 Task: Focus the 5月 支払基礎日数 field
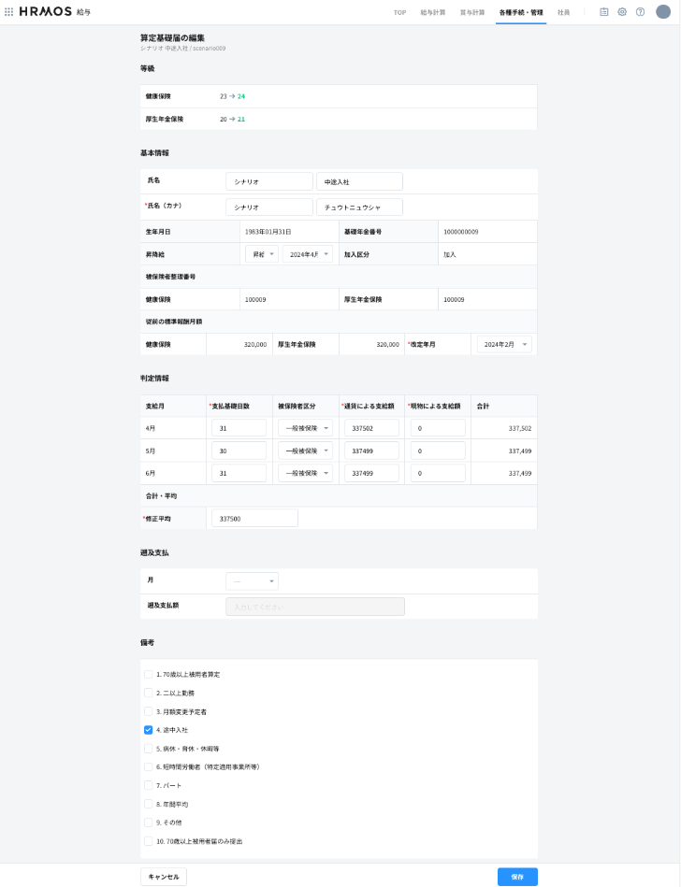point(239,451)
